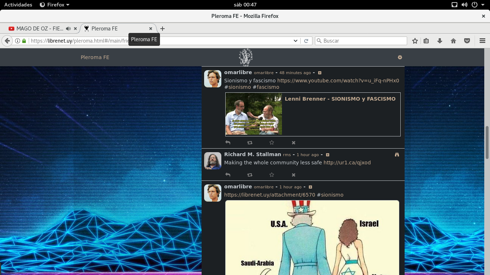490x275 pixels.
Task: Open #sionismo hashtag in attachment post
Action: (x=330, y=195)
